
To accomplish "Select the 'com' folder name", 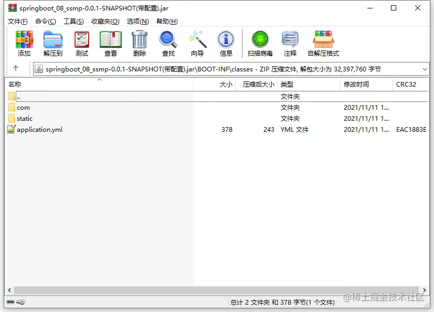I will (x=23, y=108).
